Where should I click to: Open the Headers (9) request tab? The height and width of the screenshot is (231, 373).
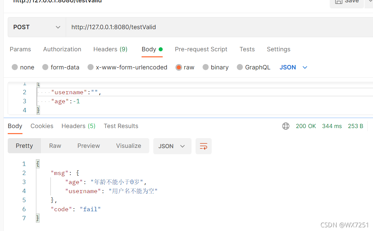(110, 49)
